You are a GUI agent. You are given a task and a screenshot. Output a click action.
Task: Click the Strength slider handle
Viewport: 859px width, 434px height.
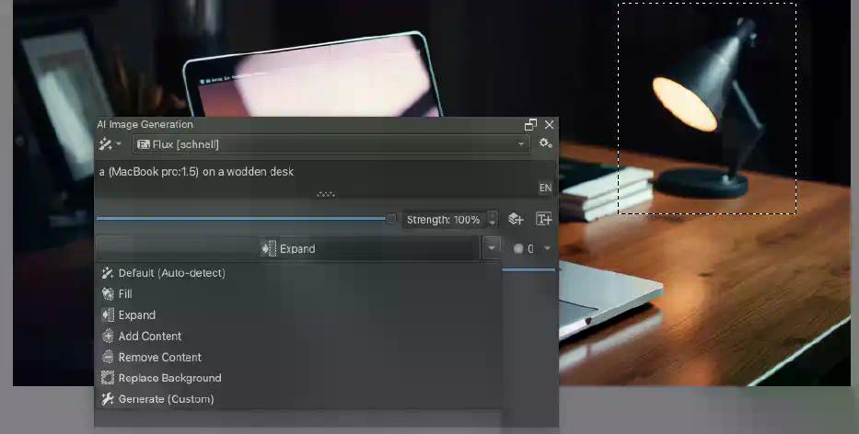pos(390,219)
